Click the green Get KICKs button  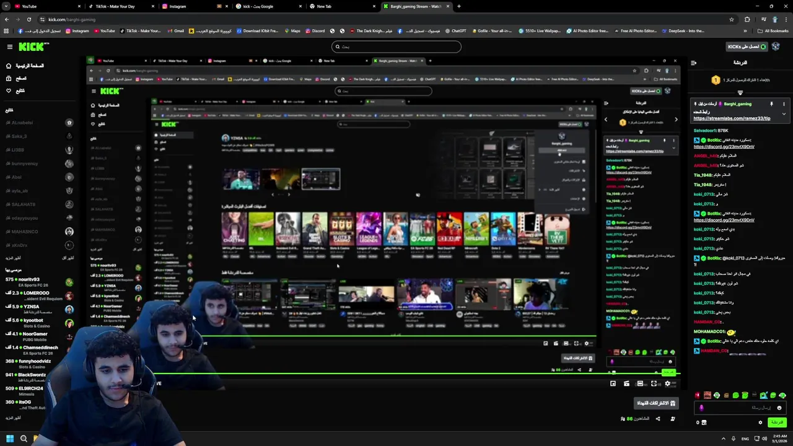pyautogui.click(x=747, y=46)
